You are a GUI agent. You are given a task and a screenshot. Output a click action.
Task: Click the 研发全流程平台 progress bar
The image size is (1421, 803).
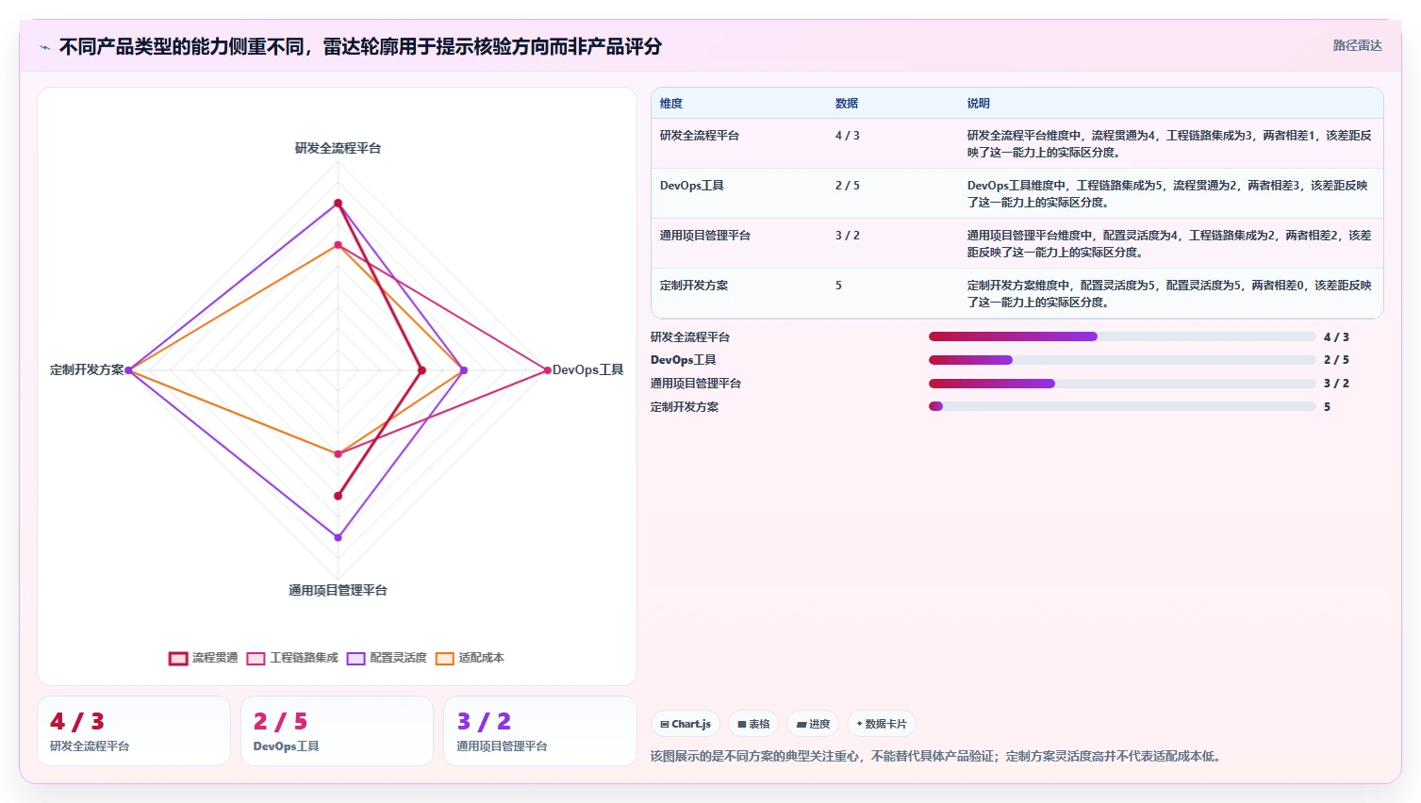click(1122, 336)
